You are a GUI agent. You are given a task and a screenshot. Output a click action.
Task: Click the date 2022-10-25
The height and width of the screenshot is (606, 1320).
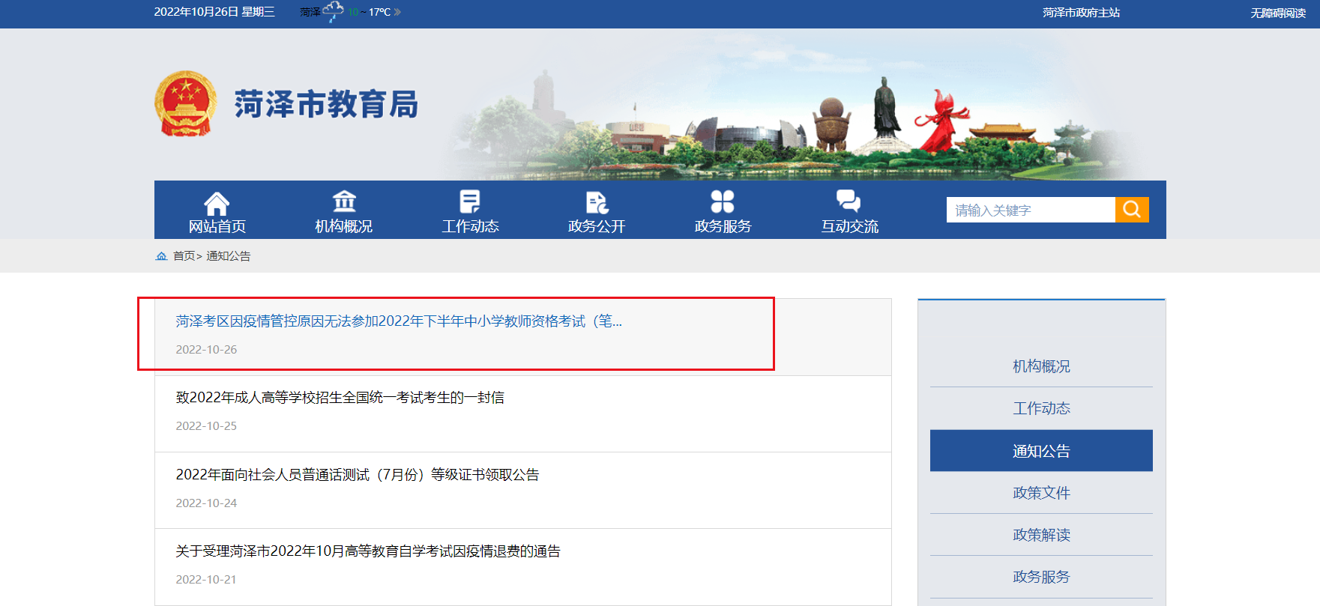coord(206,426)
